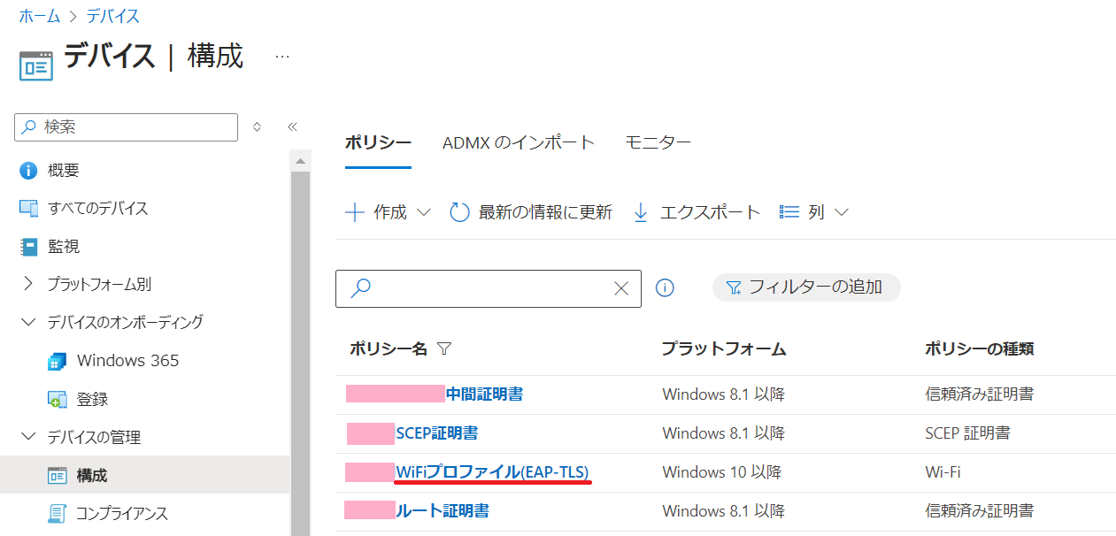Select コンプライアンス in the sidebar
Image resolution: width=1116 pixels, height=536 pixels.
click(x=122, y=514)
